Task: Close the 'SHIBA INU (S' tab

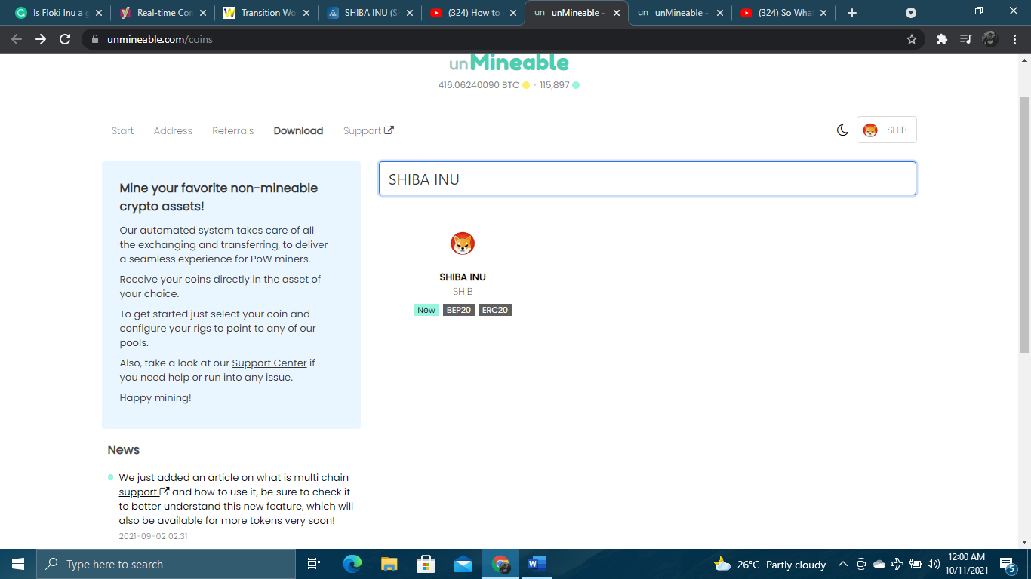Action: pyautogui.click(x=410, y=13)
